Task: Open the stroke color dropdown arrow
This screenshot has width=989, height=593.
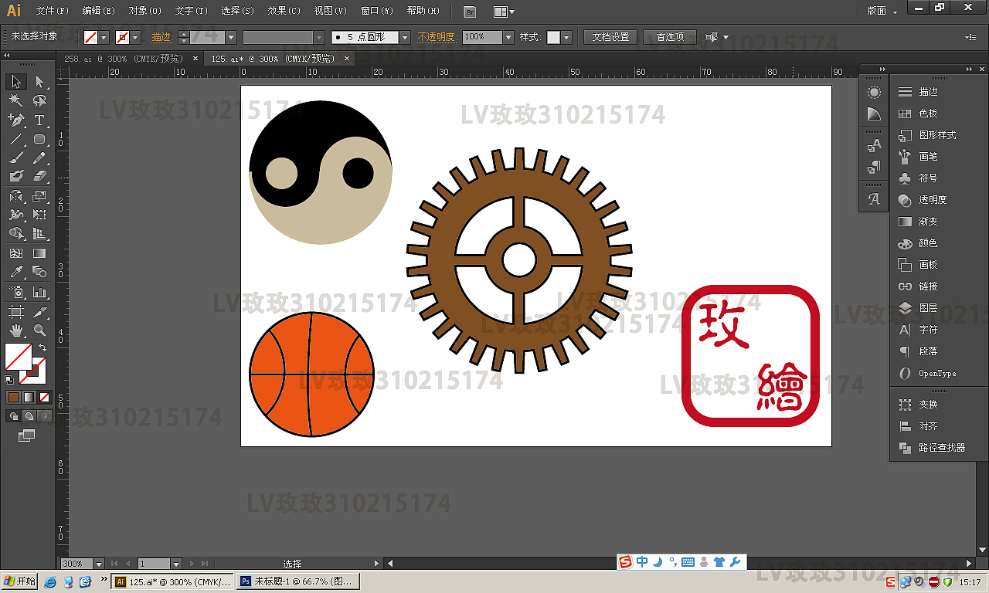Action: point(136,37)
